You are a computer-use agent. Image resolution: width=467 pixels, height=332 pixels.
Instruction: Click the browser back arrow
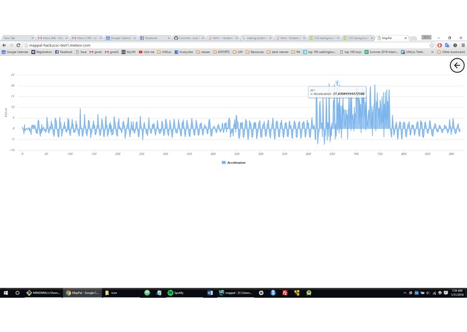tap(4, 45)
